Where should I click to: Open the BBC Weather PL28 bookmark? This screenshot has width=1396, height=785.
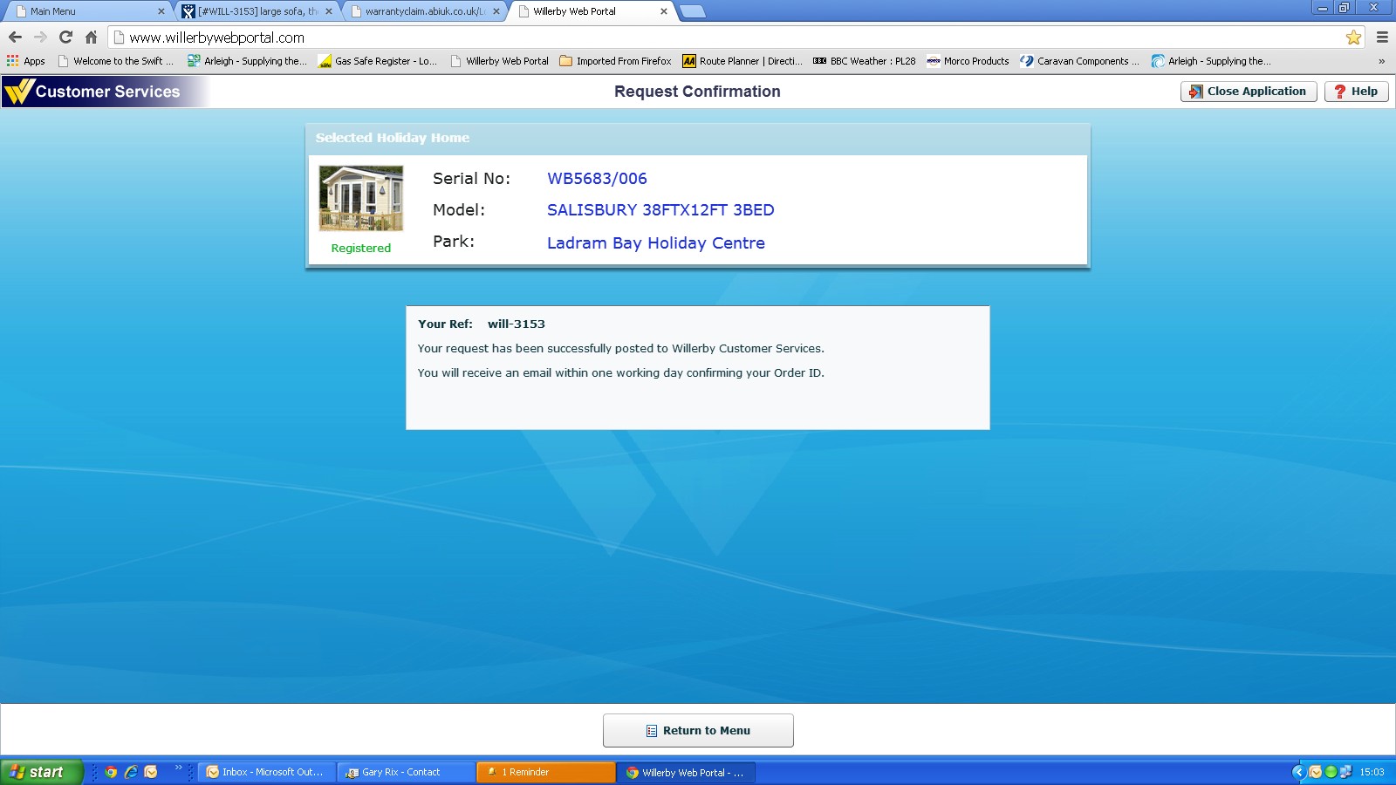tap(864, 61)
